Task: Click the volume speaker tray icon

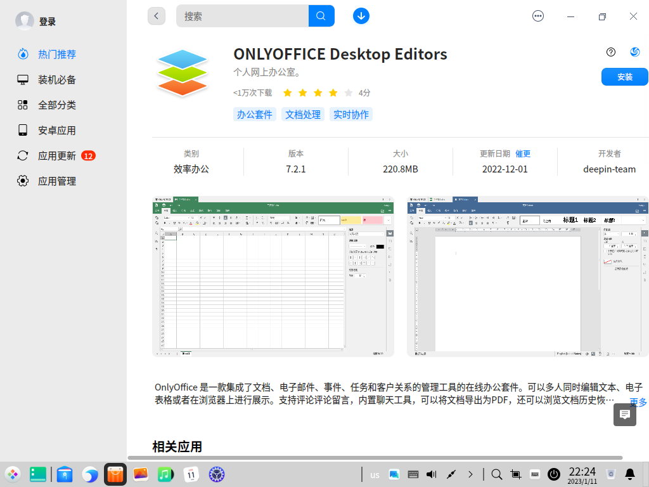Action: (432, 474)
